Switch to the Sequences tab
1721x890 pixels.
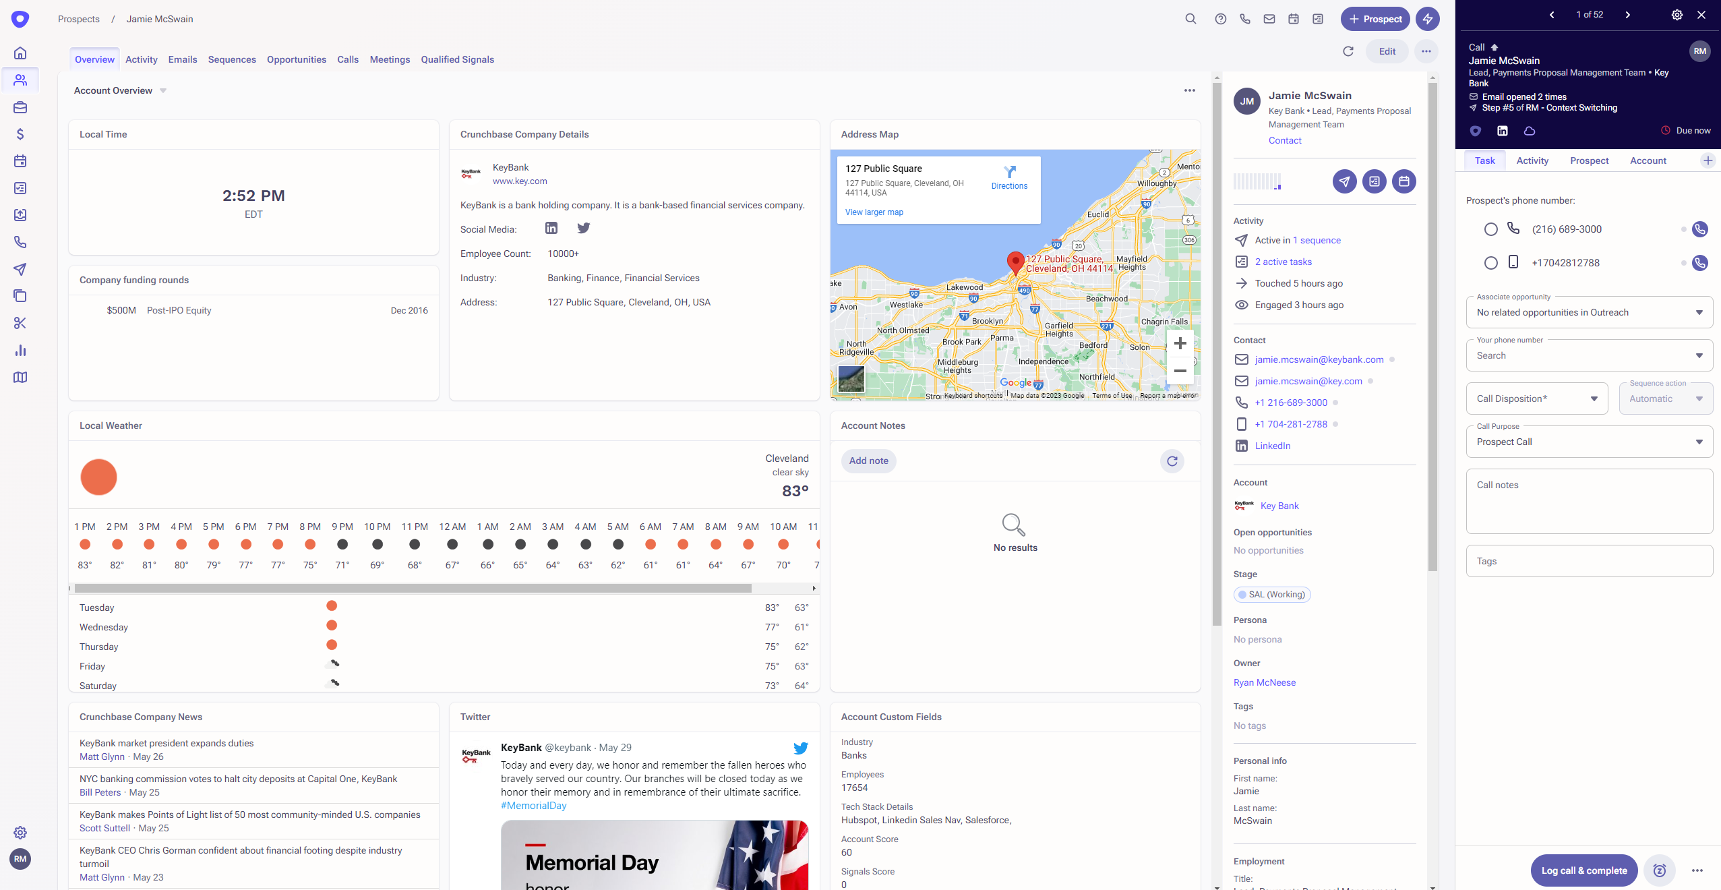[x=232, y=60]
